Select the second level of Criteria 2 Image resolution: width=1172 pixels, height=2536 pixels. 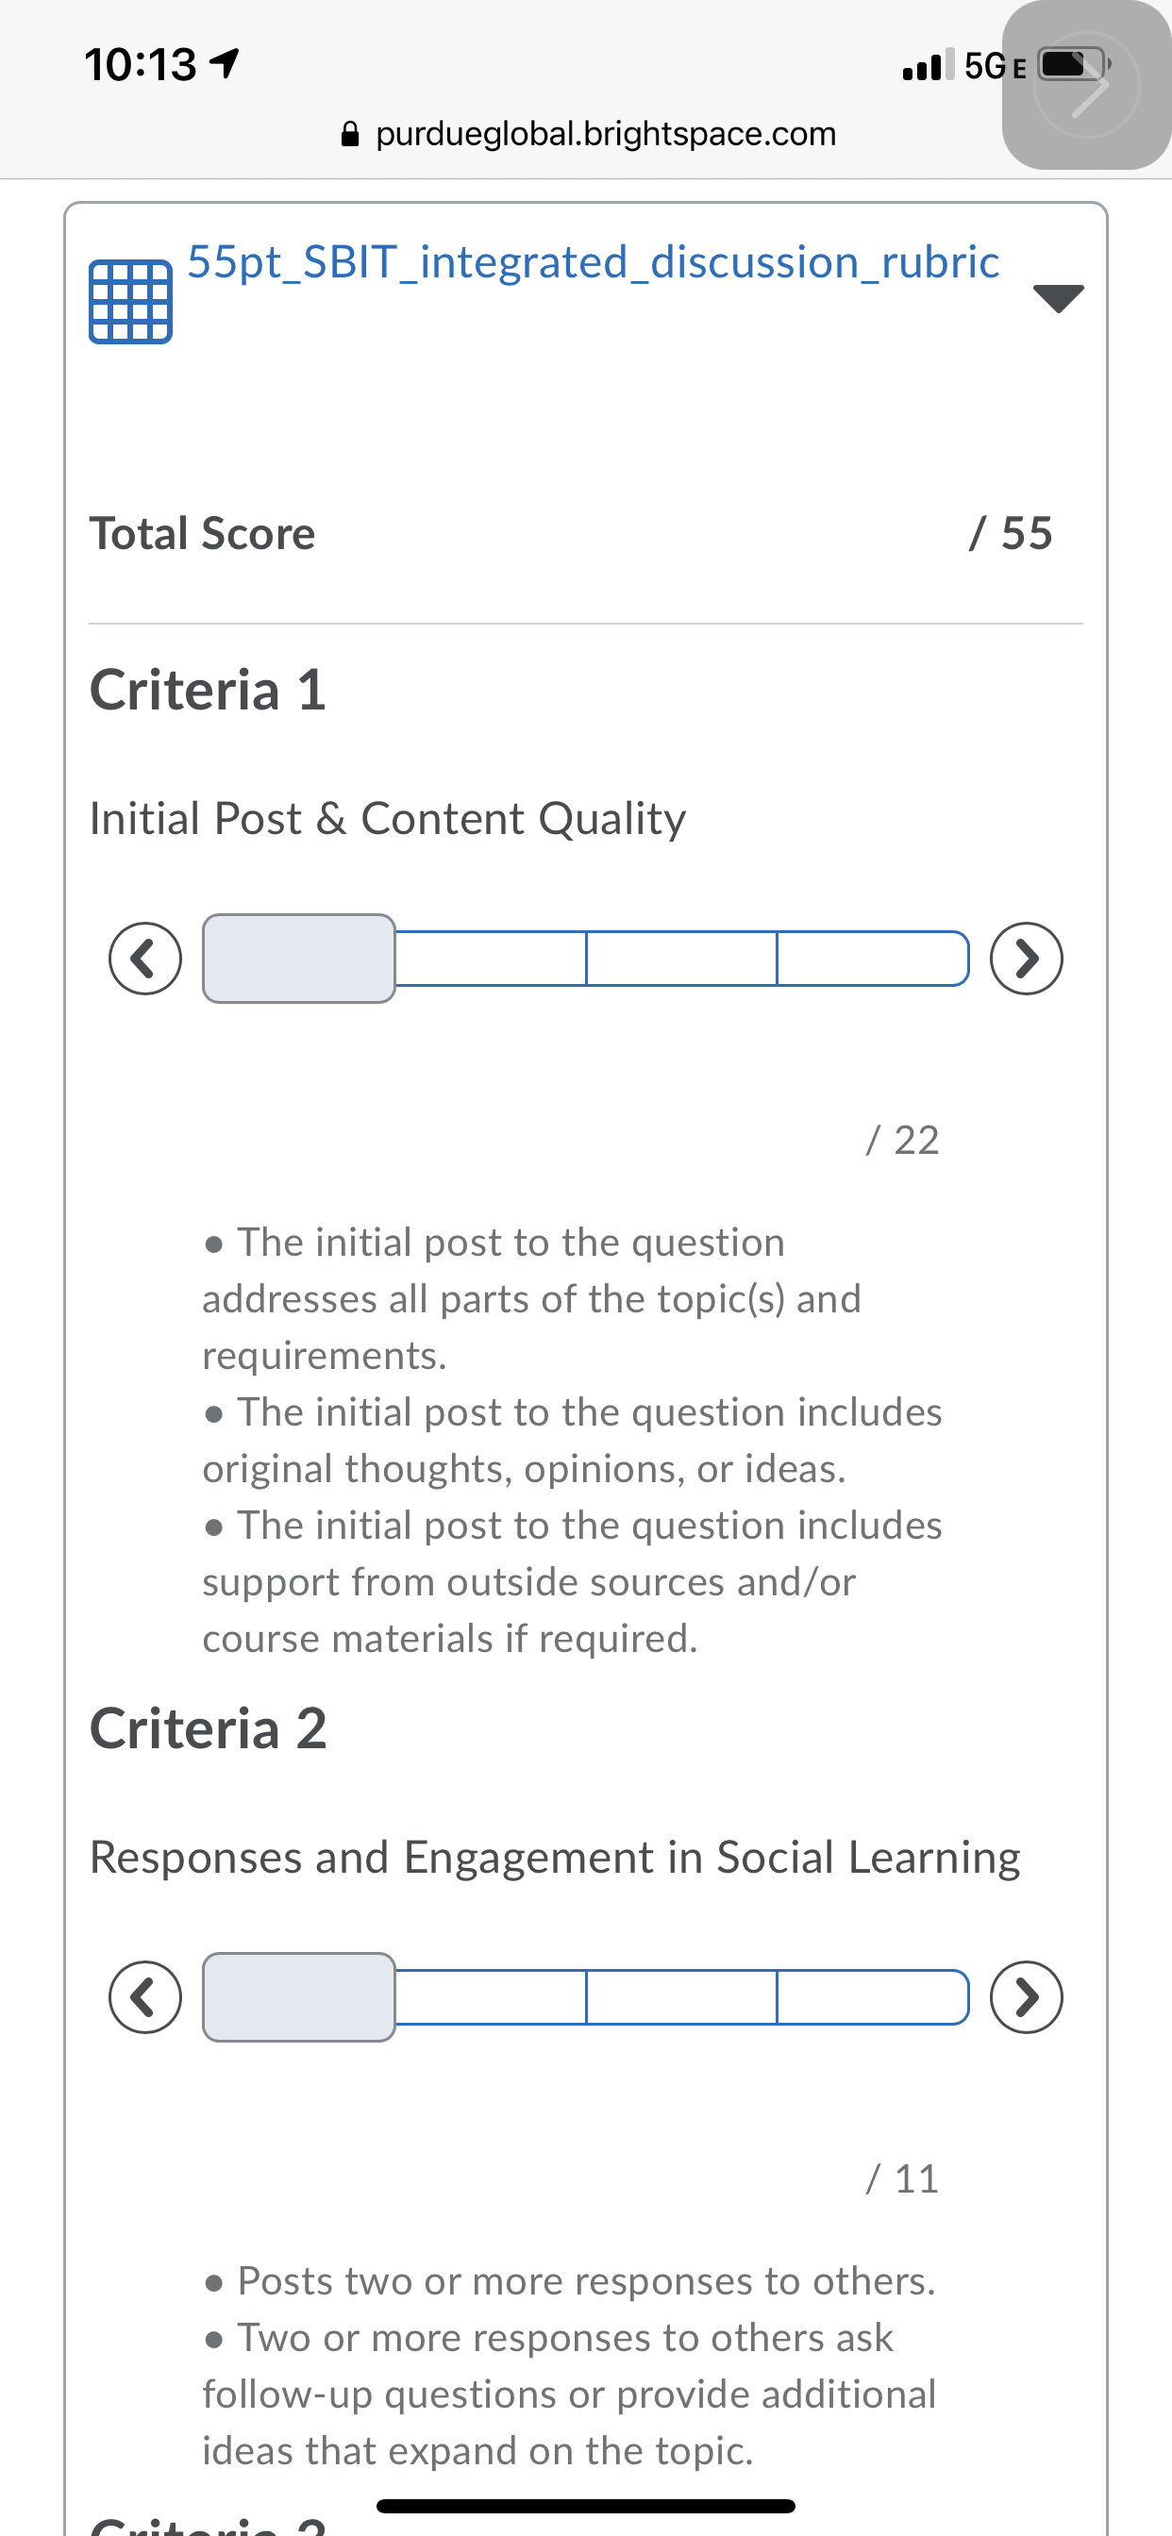(491, 1996)
